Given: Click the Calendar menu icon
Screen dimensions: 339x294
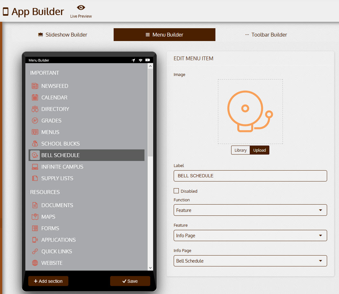Looking at the screenshot, I should coord(35,97).
